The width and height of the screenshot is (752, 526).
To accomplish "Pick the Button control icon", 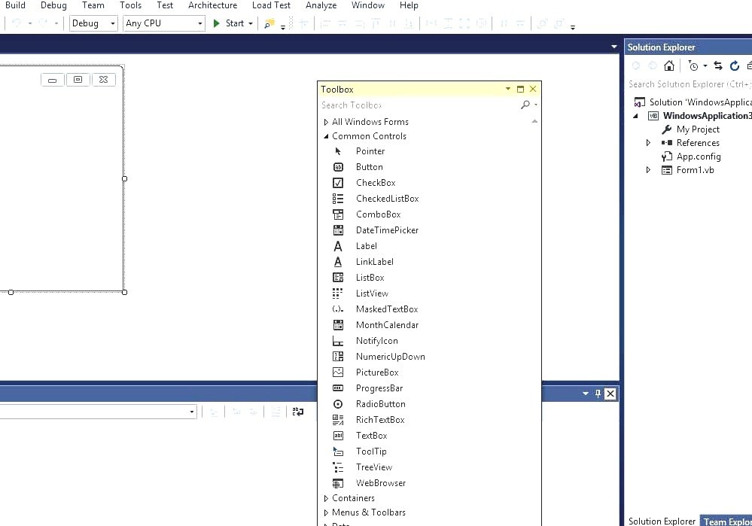I will pyautogui.click(x=338, y=167).
